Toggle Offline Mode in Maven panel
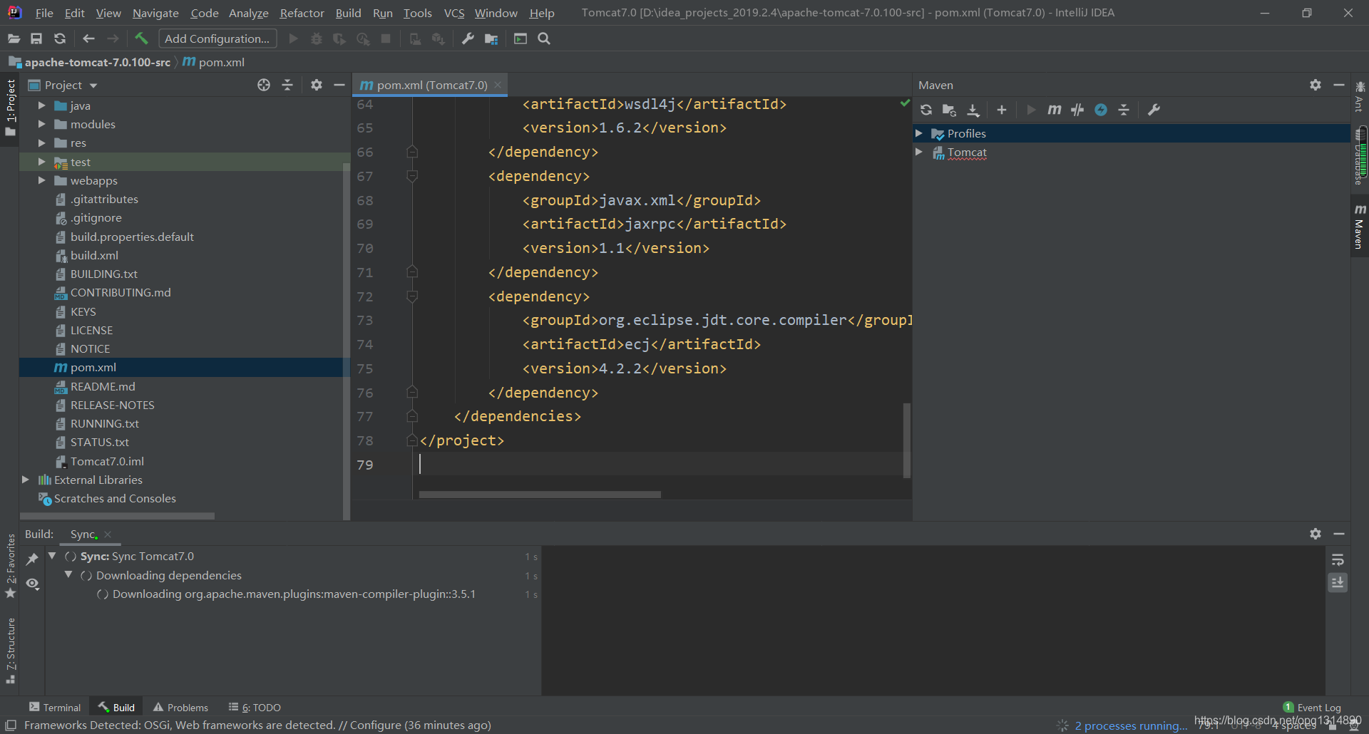This screenshot has height=734, width=1369. (x=1077, y=110)
